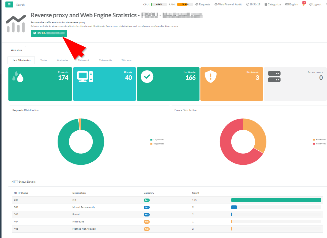Open the Categorize menu
The image size is (327, 238).
click(x=272, y=4)
